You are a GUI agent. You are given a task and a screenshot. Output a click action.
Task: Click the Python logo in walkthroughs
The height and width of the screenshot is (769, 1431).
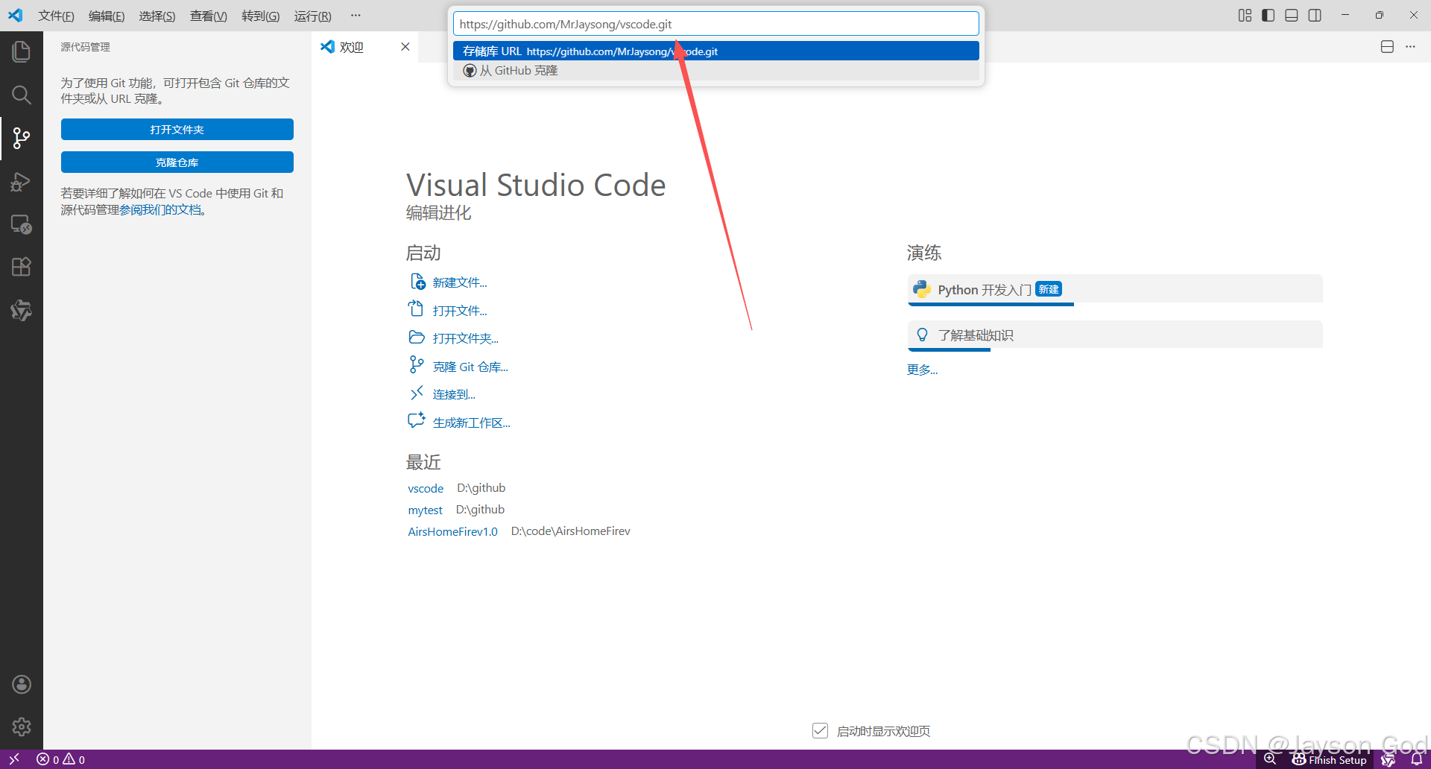922,289
